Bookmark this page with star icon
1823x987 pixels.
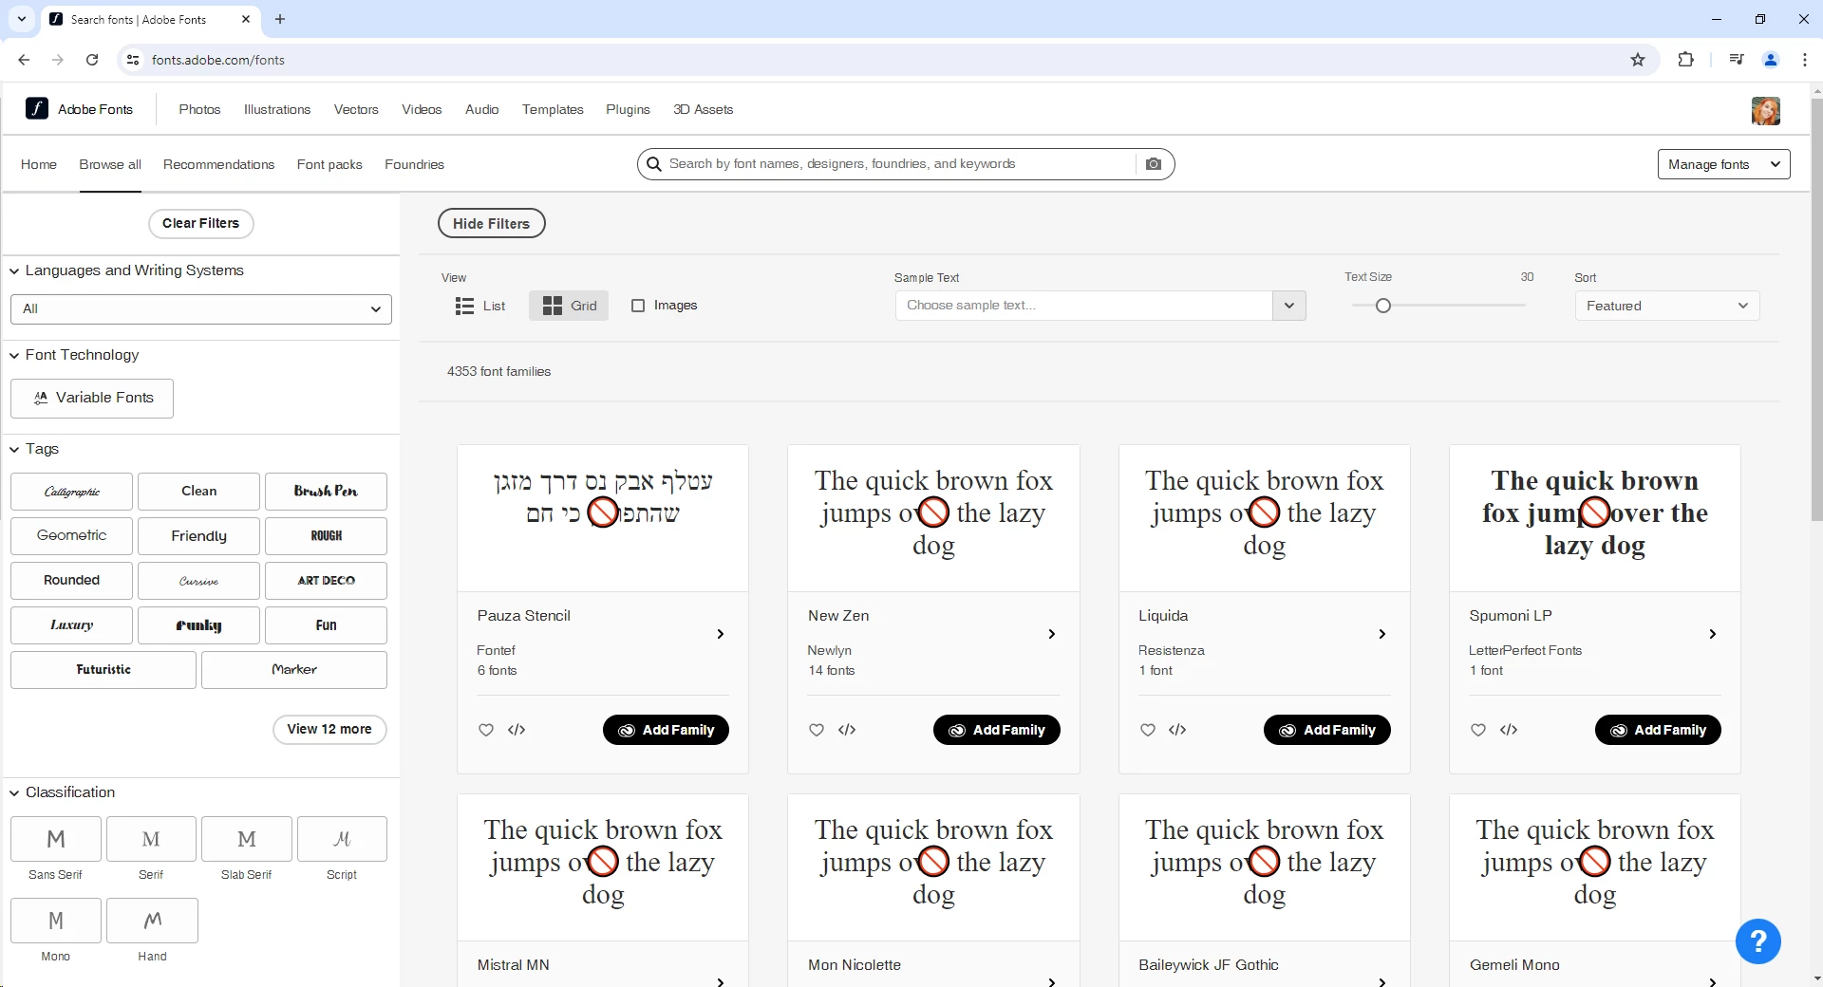point(1638,60)
